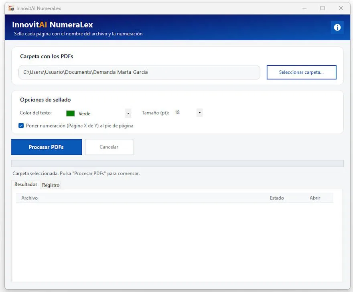Viewport: 353px width, 292px height.
Task: Click the Estado column header
Action: coord(277,198)
